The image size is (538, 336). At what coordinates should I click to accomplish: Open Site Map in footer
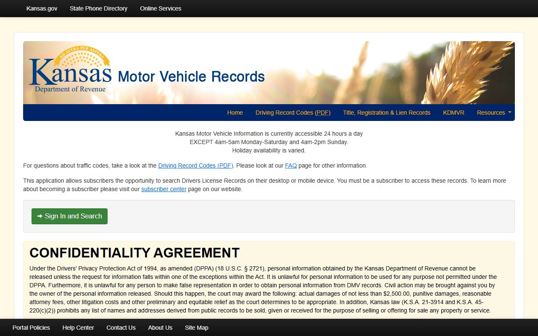tap(197, 328)
